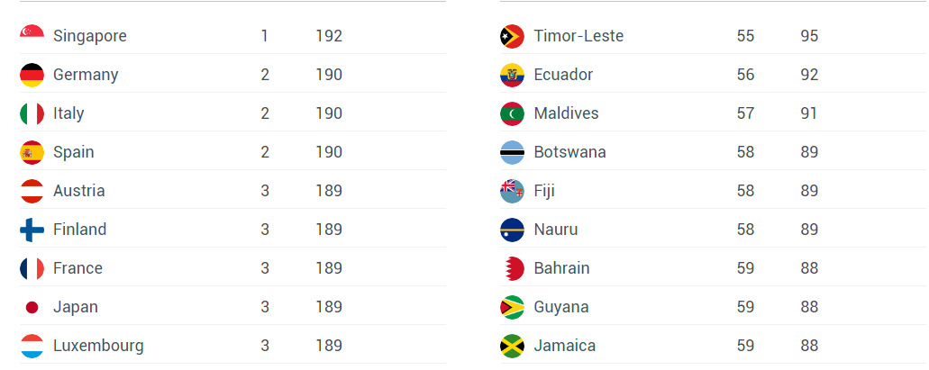Click Timor-Leste's rank number 55
929x370 pixels.
pyautogui.click(x=745, y=36)
